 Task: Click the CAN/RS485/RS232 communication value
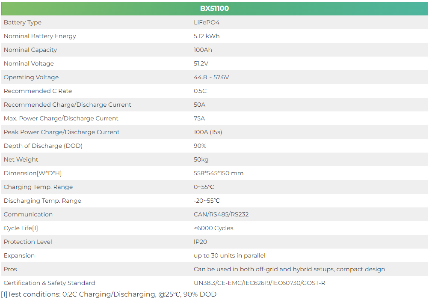[x=221, y=214]
